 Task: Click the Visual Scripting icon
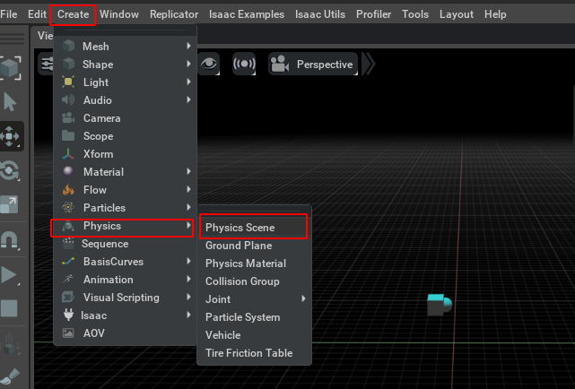[68, 297]
